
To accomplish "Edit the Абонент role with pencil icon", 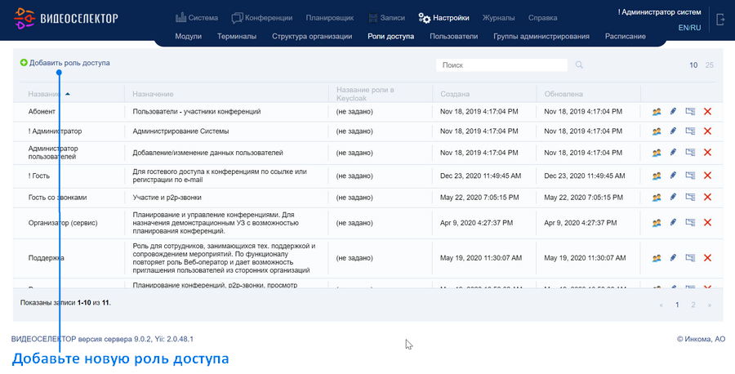I will pyautogui.click(x=673, y=112).
